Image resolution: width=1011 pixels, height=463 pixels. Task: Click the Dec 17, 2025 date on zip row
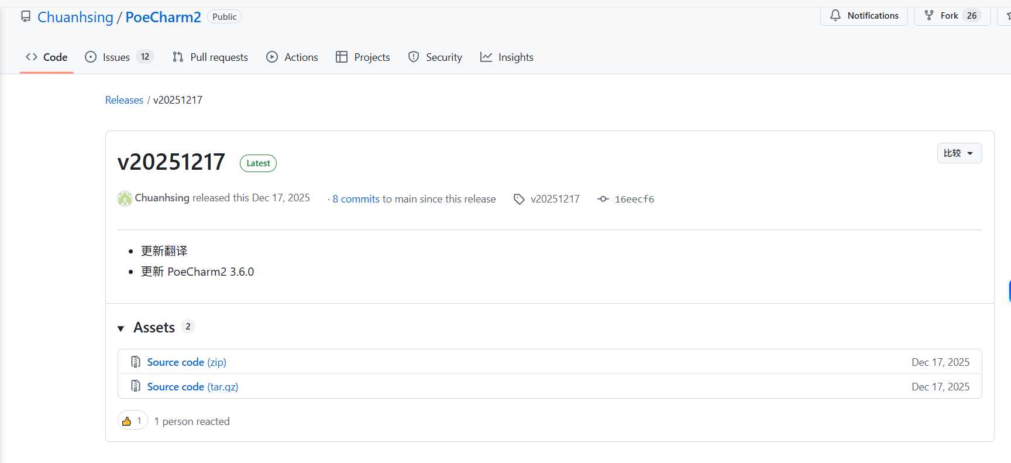point(940,362)
